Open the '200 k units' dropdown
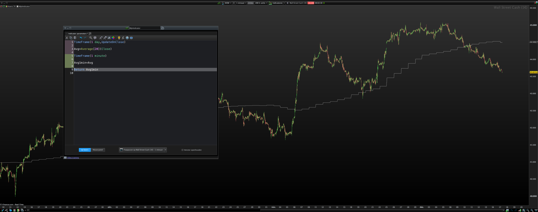 pos(261,3)
